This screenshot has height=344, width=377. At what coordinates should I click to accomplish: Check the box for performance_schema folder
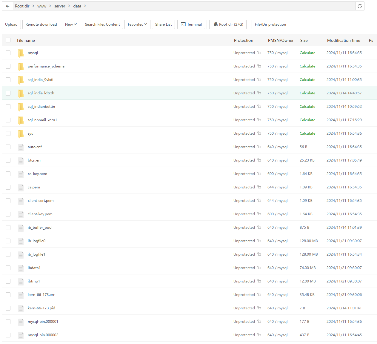pos(8,66)
